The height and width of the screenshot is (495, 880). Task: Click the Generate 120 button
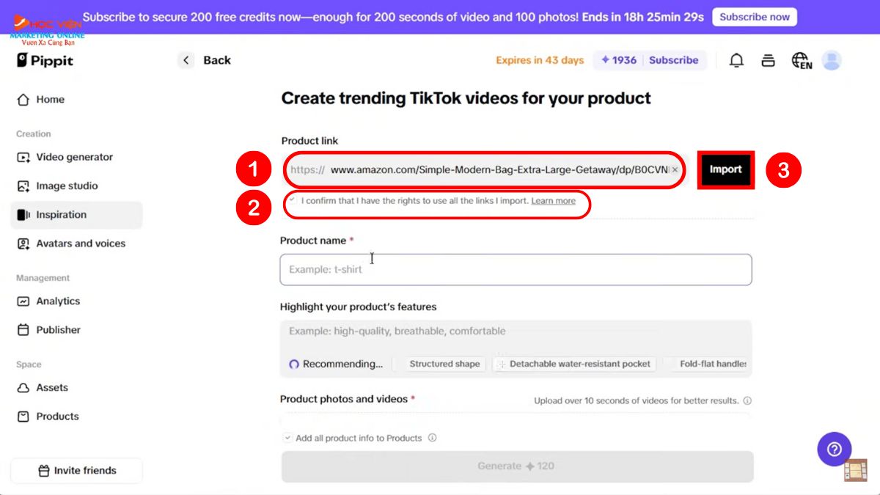(x=517, y=466)
